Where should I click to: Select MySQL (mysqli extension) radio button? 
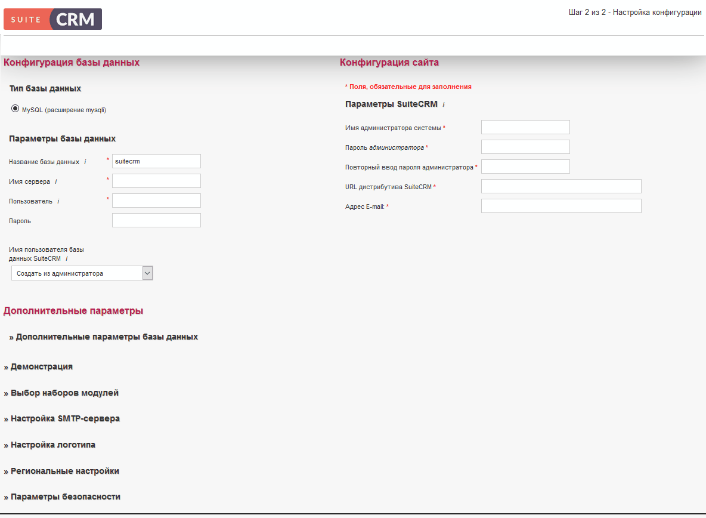click(x=16, y=109)
